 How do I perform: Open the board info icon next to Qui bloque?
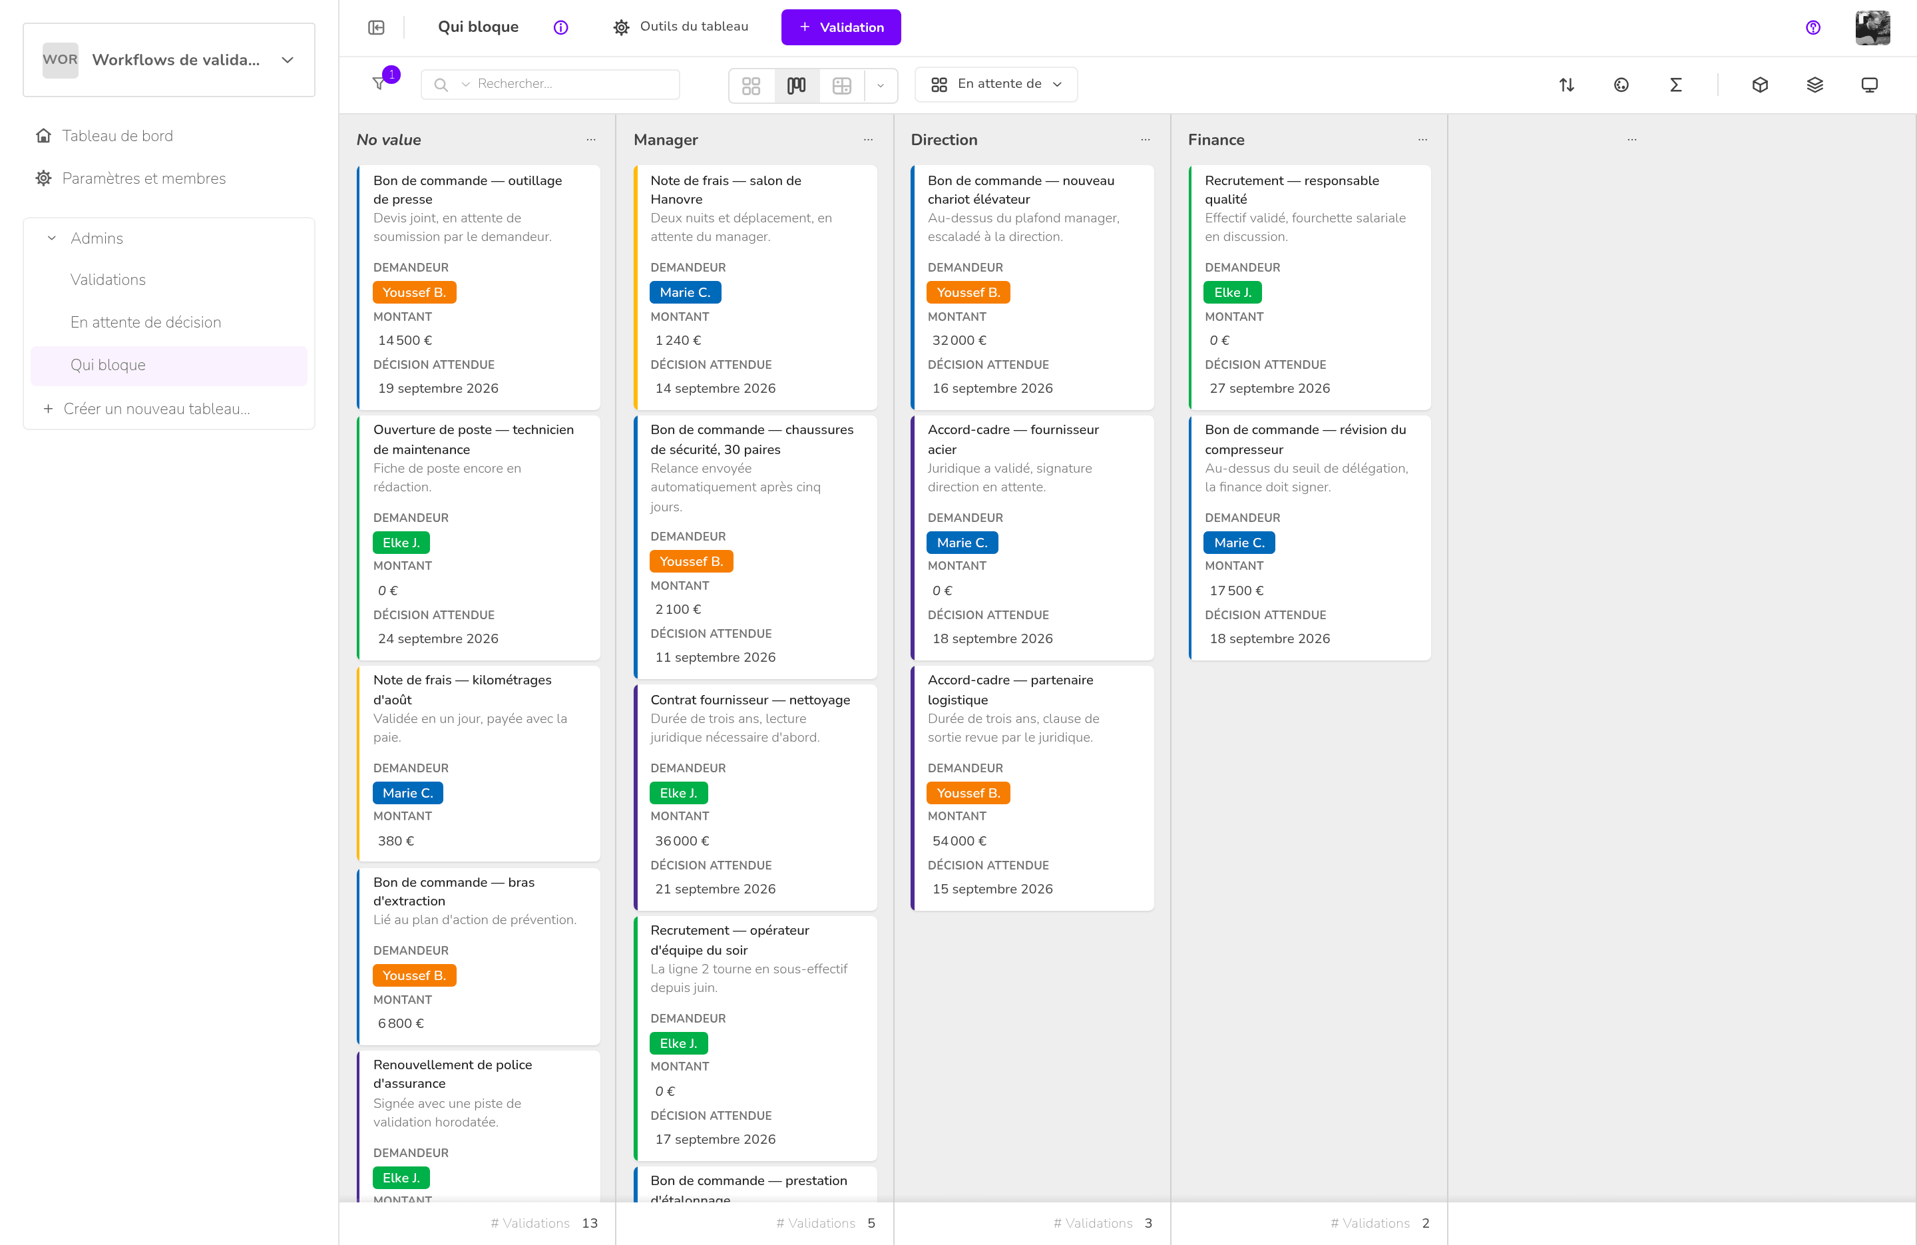[x=560, y=27]
